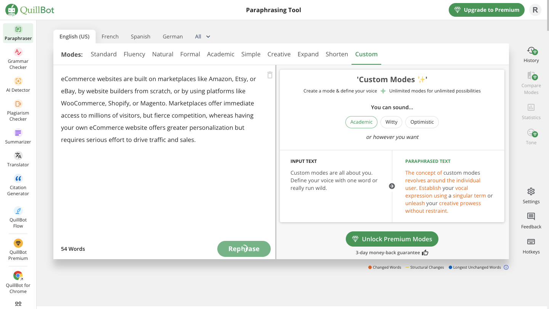Open the Summarizer tool
The image size is (549, 309).
pyautogui.click(x=18, y=137)
